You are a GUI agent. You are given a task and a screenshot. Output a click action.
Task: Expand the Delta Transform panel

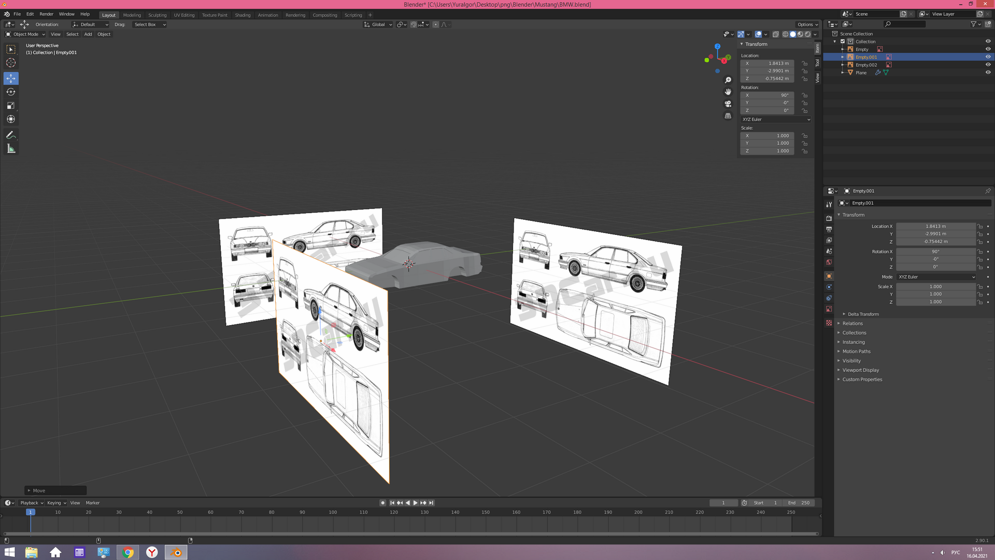pyautogui.click(x=863, y=314)
